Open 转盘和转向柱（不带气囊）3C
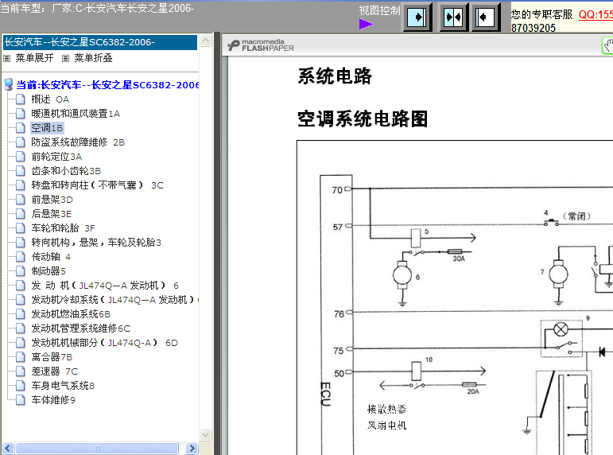613x455 pixels. tap(97, 185)
